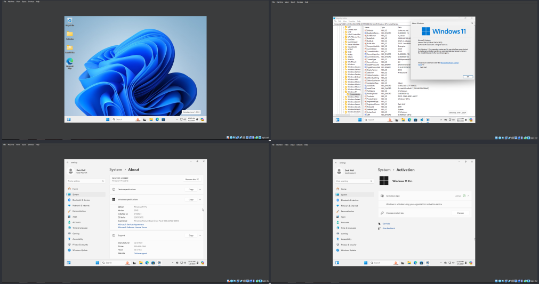Open Recycle Bin on the desktop VM
This screenshot has height=284, width=539.
[x=70, y=22]
